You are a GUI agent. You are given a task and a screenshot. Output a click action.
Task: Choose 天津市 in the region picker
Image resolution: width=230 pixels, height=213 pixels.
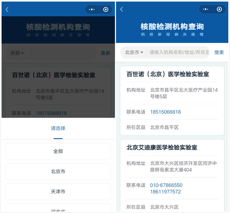pyautogui.click(x=58, y=191)
